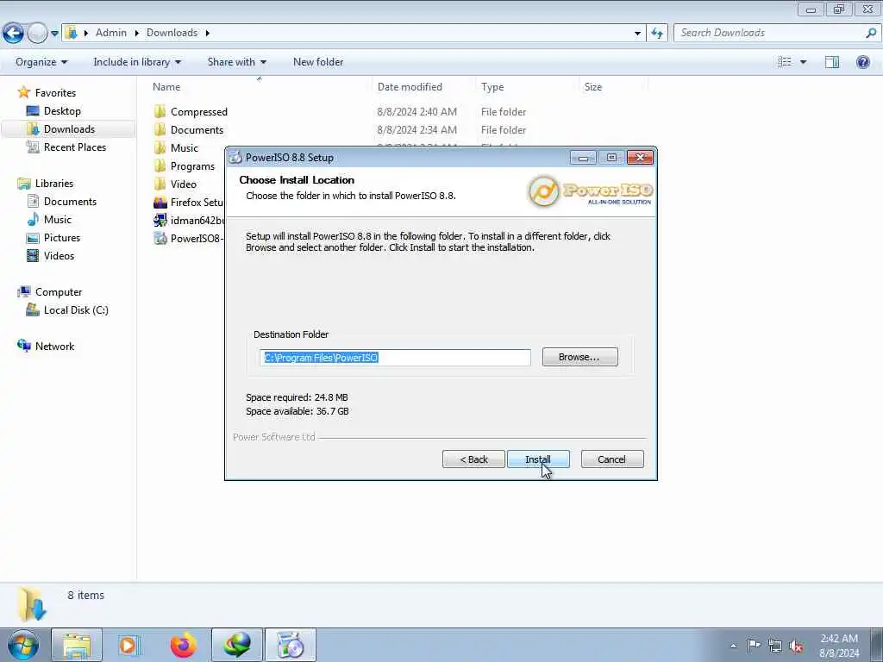Open Firefox from the taskbar
Screen dimensions: 883x662
click(x=183, y=645)
